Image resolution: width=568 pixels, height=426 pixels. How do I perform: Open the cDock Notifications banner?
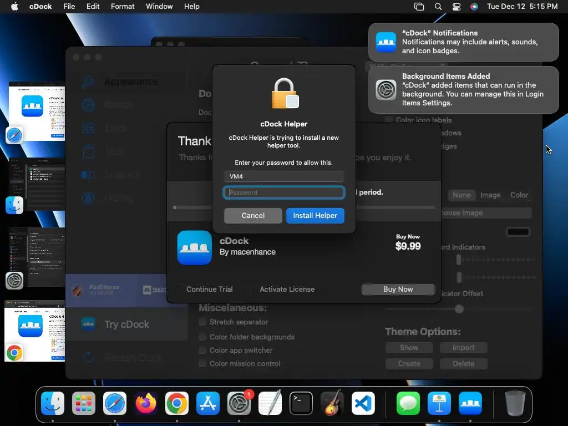(463, 42)
